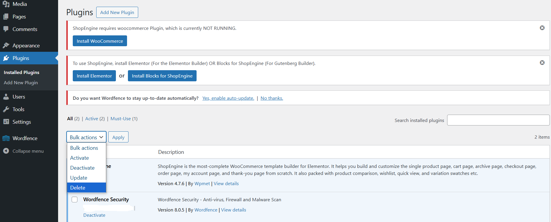This screenshot has height=222, width=551.
Task: Filter plugins by All
Action: click(70, 118)
